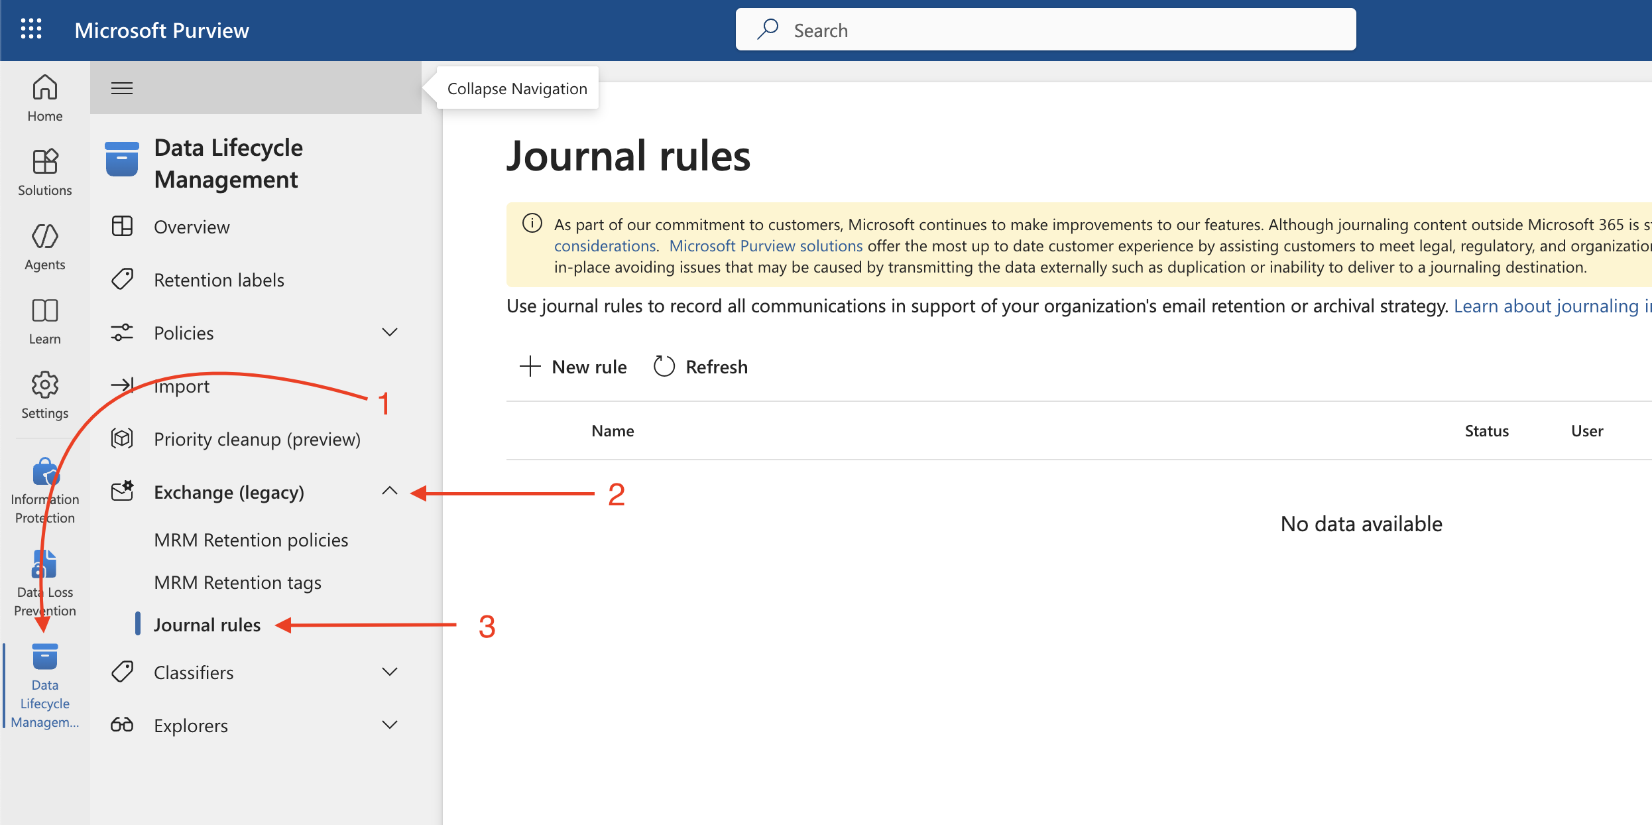Click the Data Lifecycle Management header archive icon
Screen dimensions: 1652x825
coord(122,159)
